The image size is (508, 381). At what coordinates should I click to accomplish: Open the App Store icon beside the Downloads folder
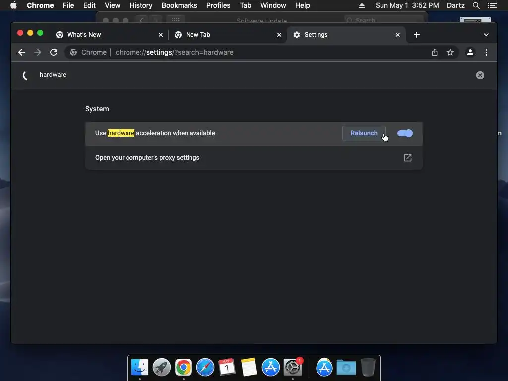point(324,367)
